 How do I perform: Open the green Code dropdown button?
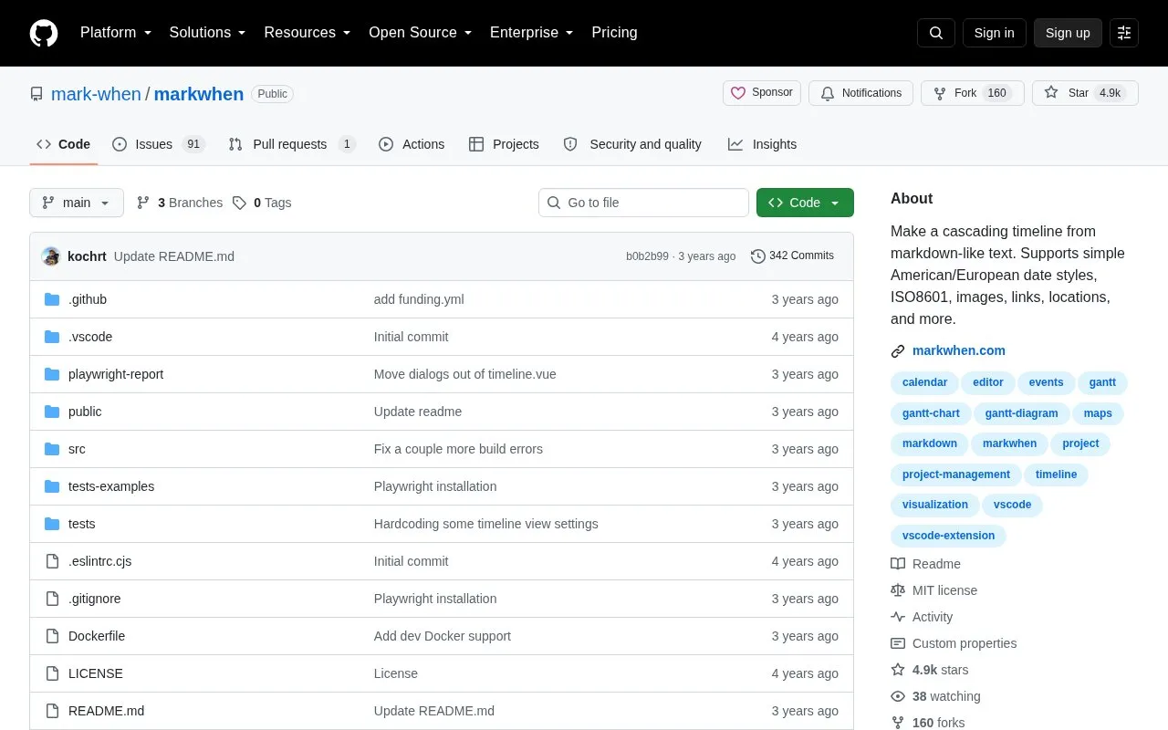(805, 203)
